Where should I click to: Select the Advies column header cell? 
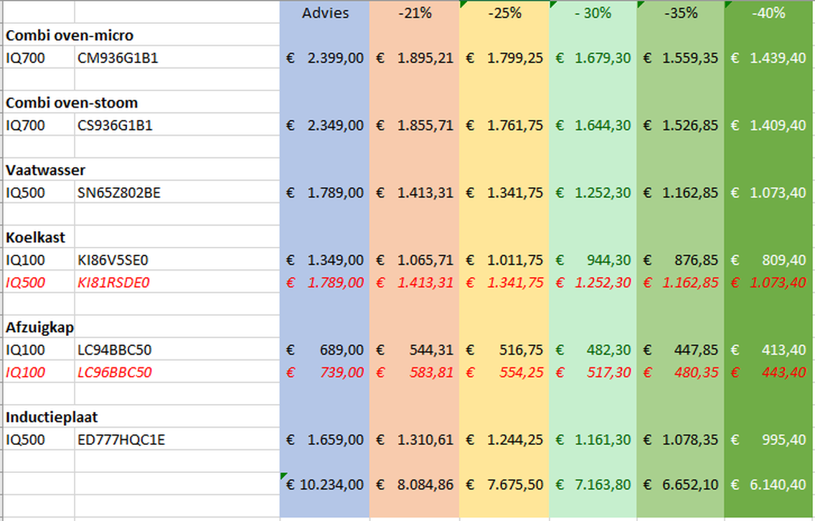[x=325, y=12]
